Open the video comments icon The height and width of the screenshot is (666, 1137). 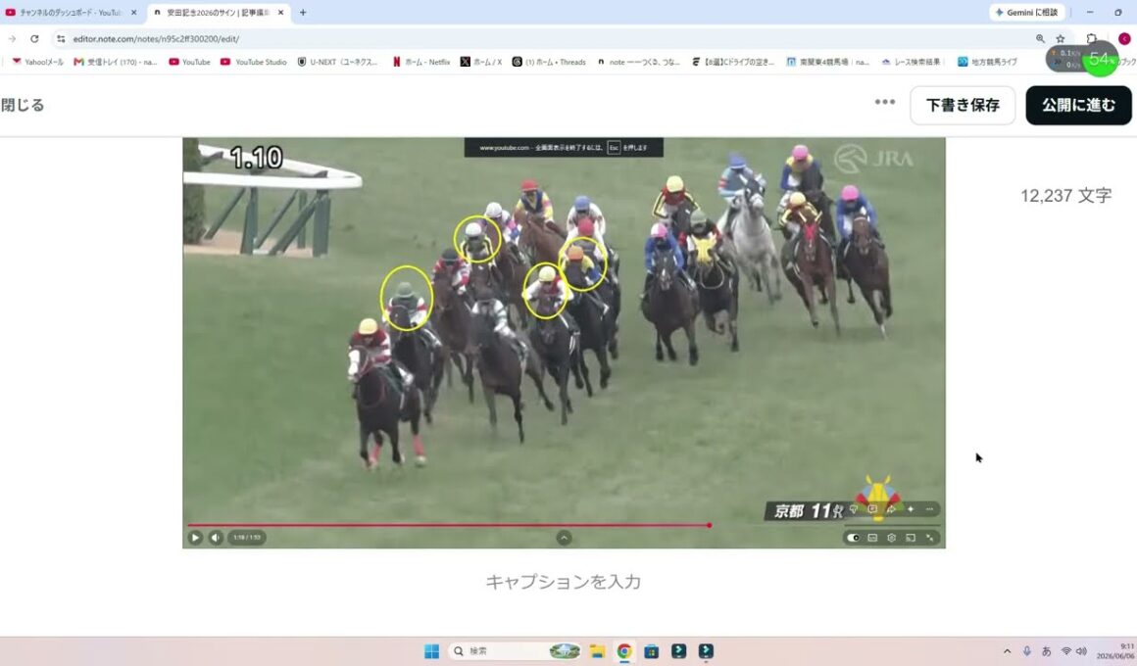[872, 509]
